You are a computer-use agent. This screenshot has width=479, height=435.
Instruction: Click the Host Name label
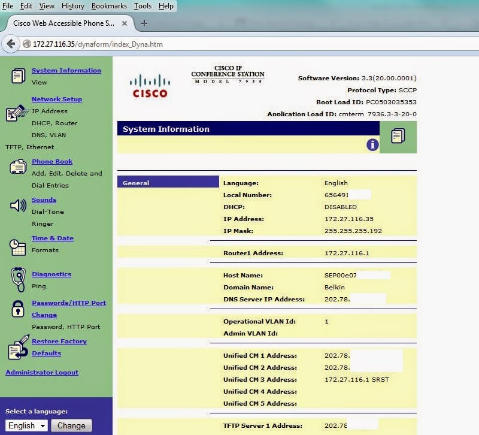click(243, 275)
